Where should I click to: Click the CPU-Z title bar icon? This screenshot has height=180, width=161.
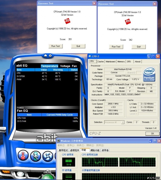click(x=90, y=56)
